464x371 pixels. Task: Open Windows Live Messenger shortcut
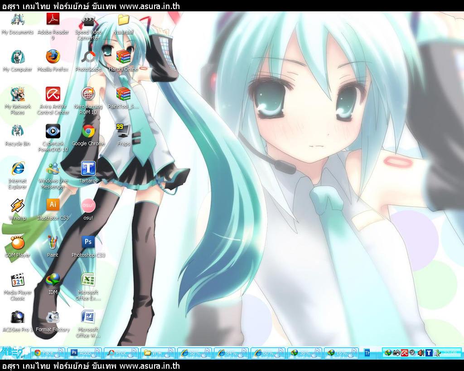pos(53,175)
